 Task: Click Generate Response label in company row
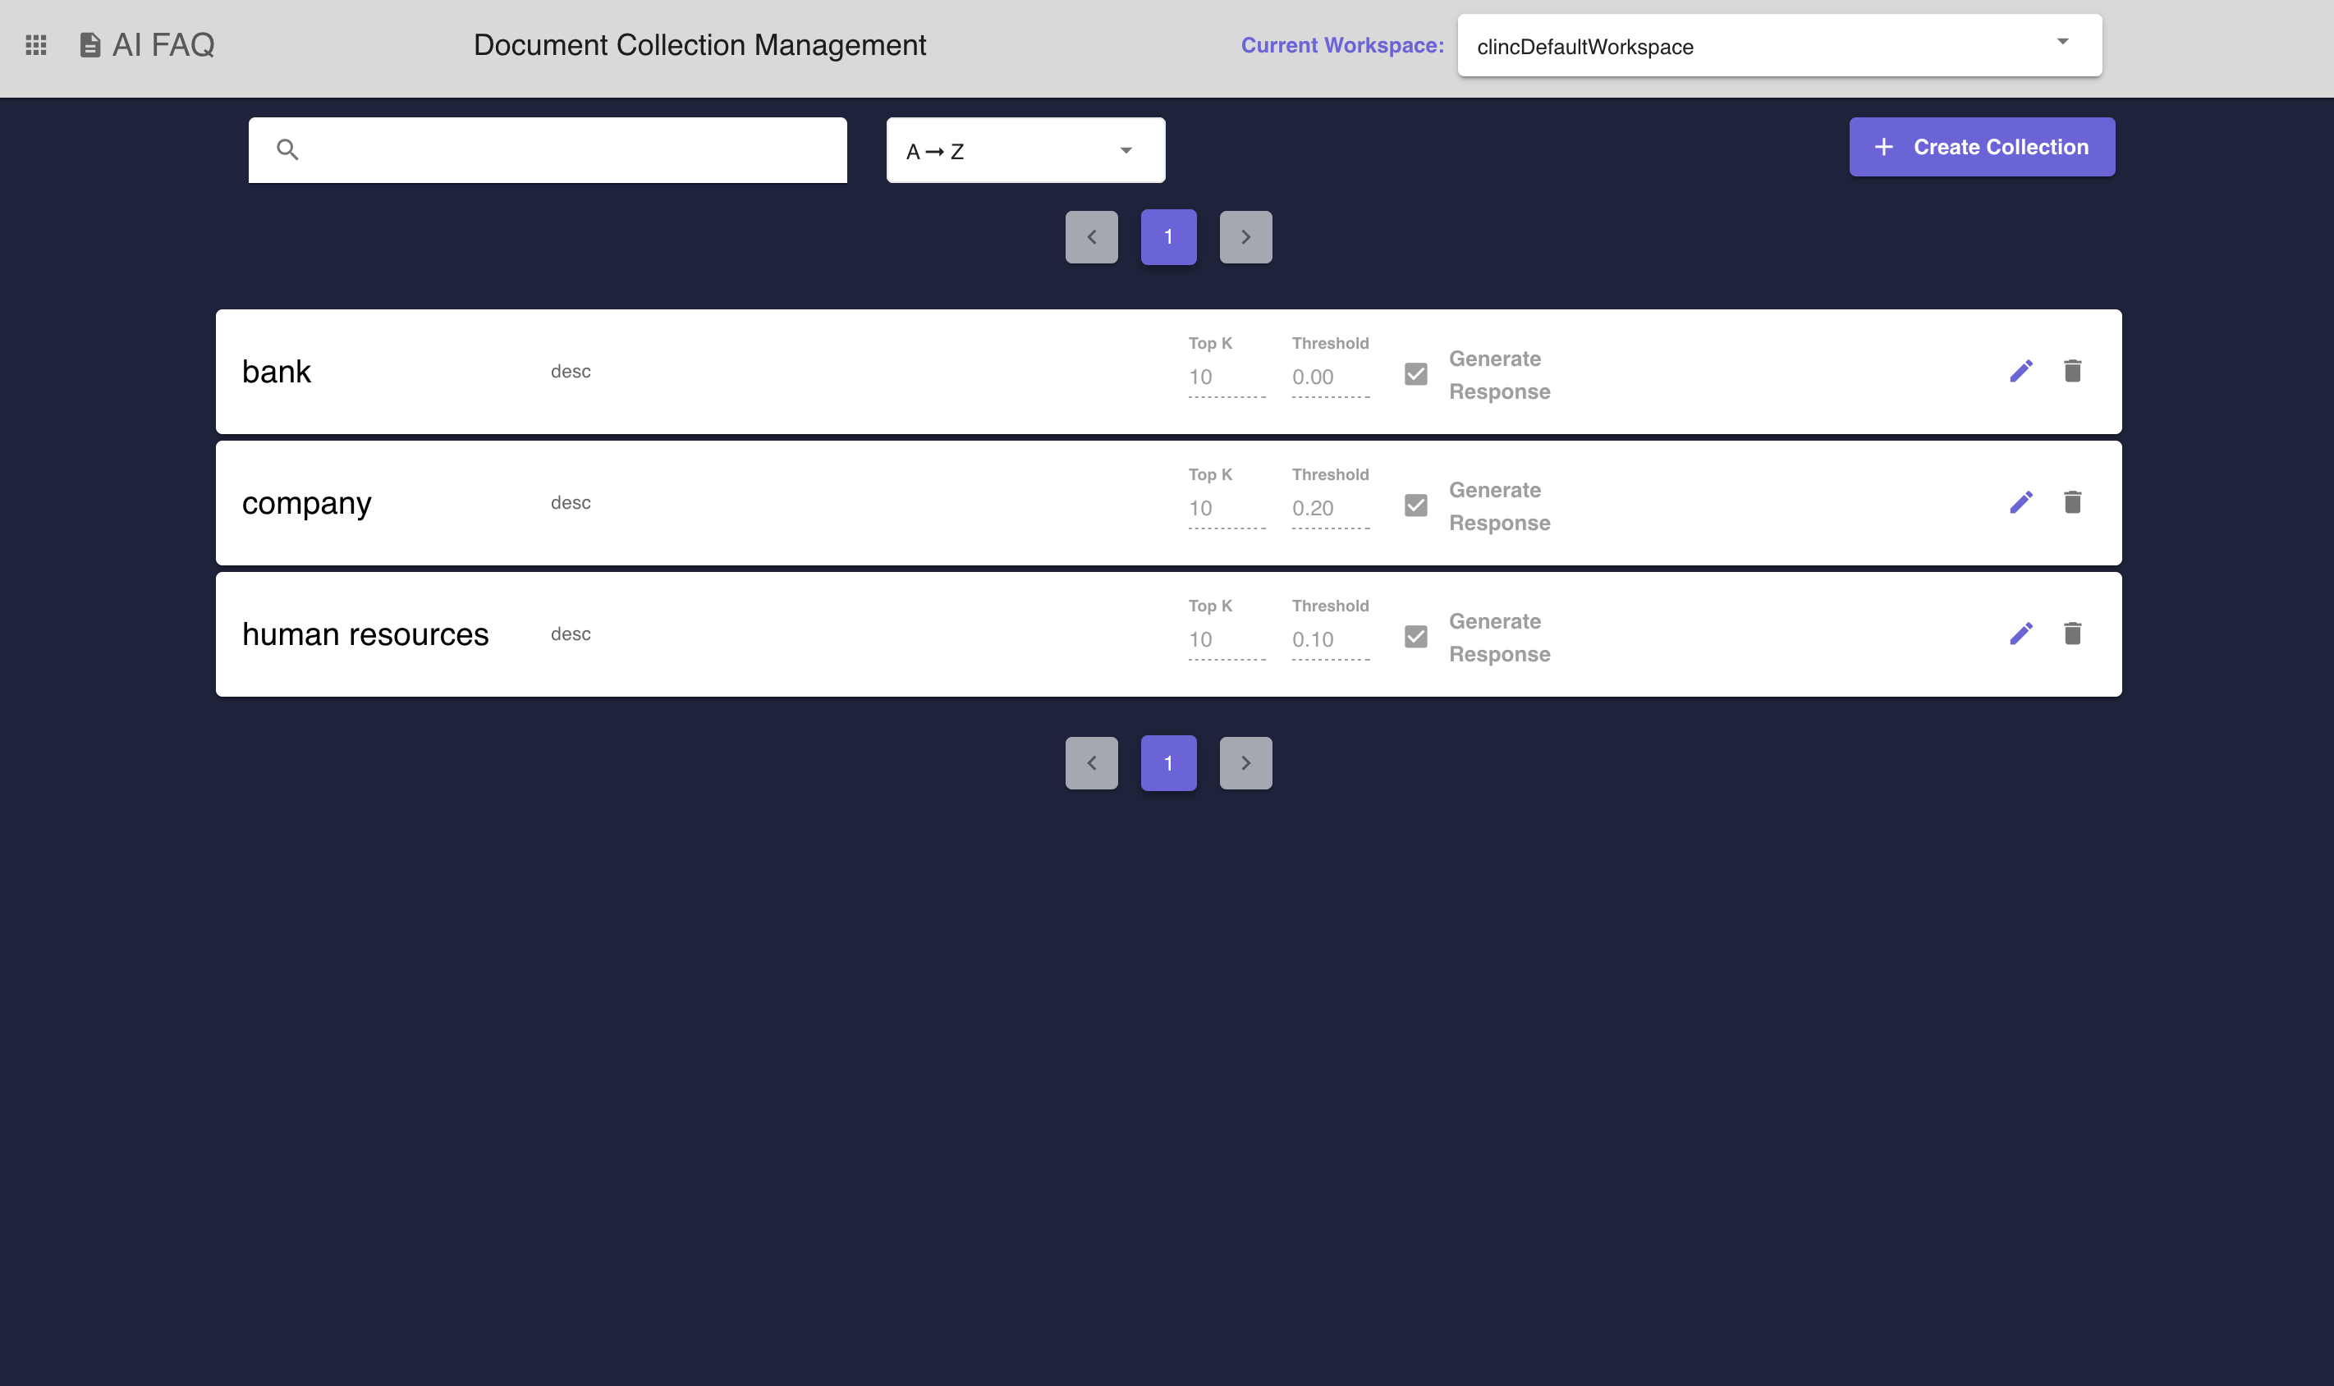click(x=1500, y=506)
